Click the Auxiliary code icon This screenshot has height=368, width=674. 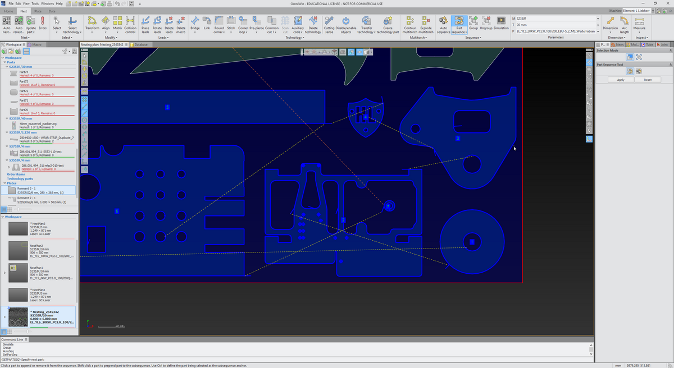[298, 20]
